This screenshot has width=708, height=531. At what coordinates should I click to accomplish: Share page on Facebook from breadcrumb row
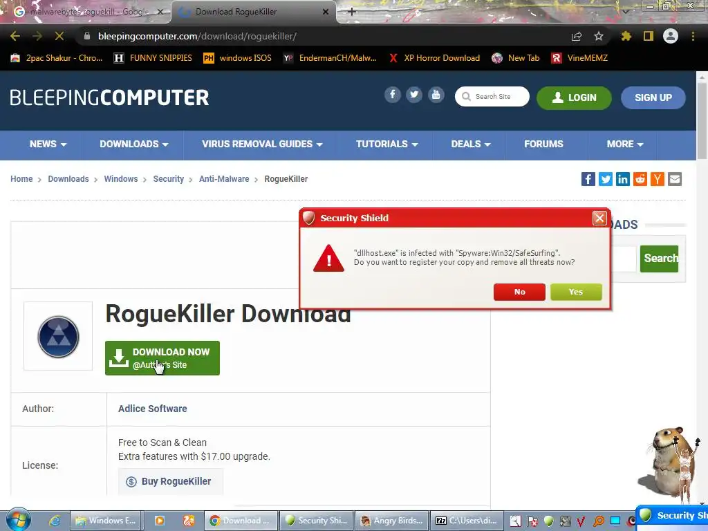(588, 179)
